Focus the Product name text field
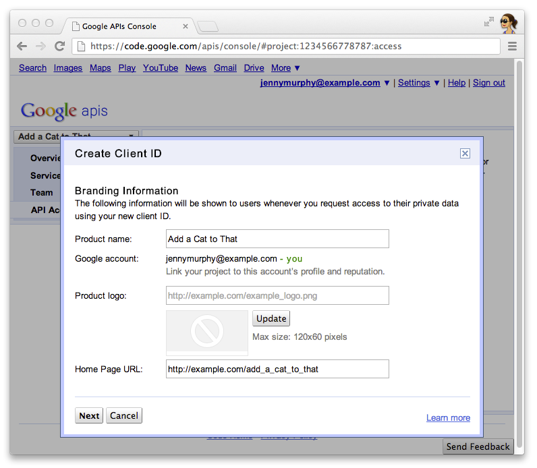This screenshot has width=537, height=468. 277,239
